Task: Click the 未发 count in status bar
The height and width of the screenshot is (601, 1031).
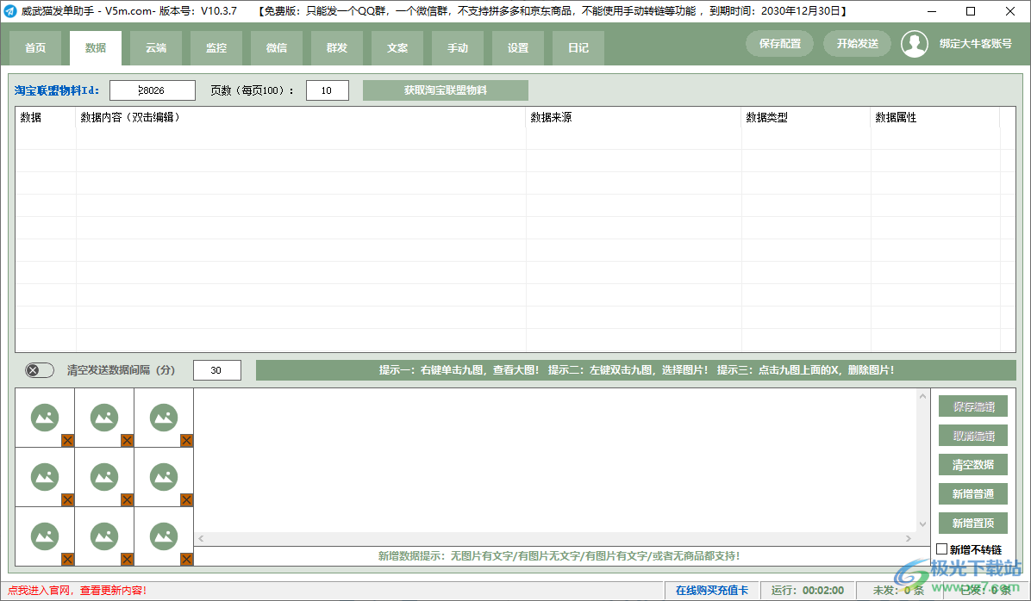Action: click(x=898, y=591)
